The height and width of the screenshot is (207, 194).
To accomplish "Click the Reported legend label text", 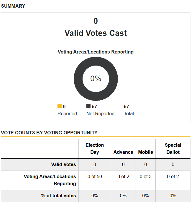I will (67, 113).
